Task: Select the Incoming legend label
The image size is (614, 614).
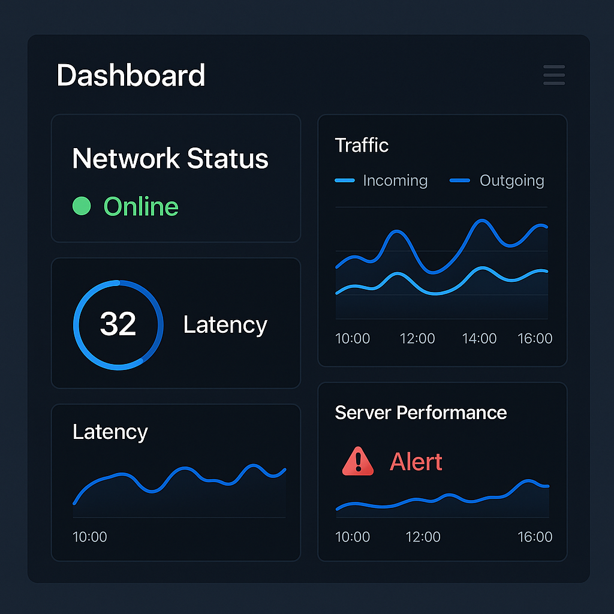Action: [395, 181]
